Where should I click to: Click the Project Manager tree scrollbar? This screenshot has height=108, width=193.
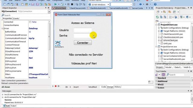click(x=192, y=42)
